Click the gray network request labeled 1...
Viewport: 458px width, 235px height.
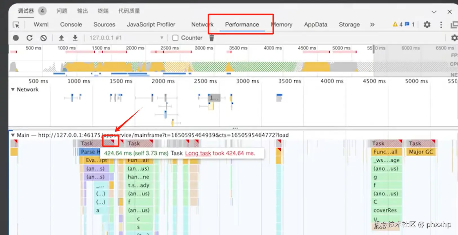point(214,98)
